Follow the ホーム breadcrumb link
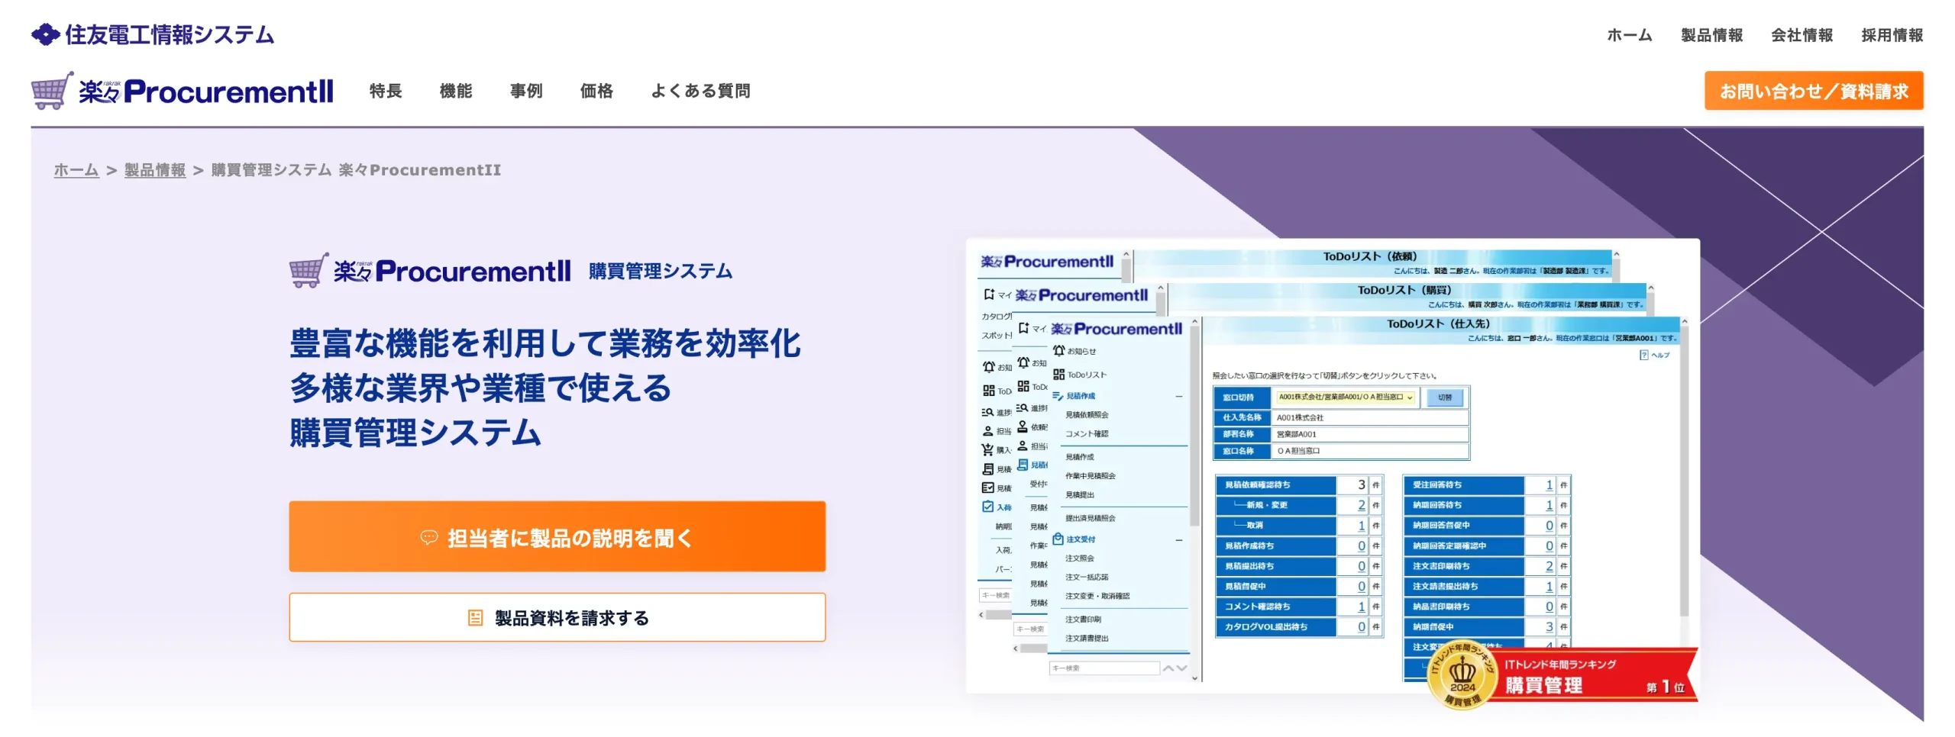Screen dimensions: 1955x737 click(75, 170)
